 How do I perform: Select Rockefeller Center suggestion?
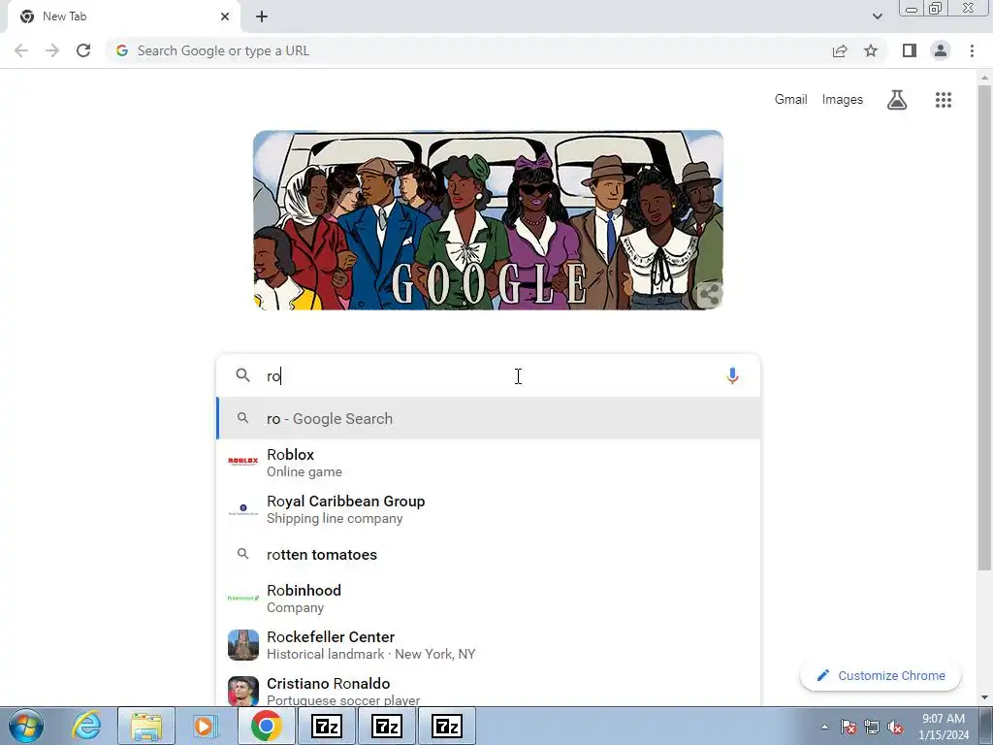point(488,645)
